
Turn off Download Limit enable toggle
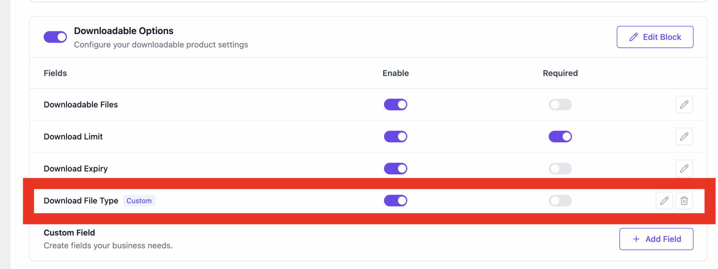[395, 137]
